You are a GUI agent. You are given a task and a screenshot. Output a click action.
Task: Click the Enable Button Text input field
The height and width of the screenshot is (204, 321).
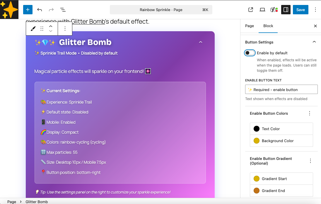(x=281, y=89)
